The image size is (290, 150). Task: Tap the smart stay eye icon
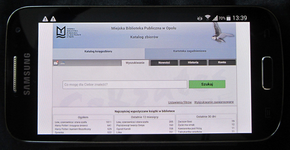(x=200, y=18)
